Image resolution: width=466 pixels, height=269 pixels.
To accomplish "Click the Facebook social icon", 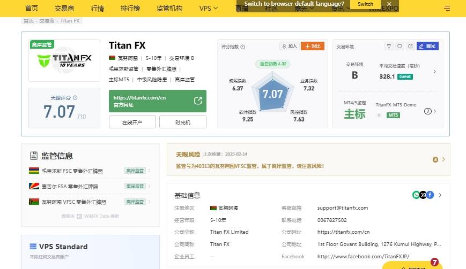I will (x=430, y=195).
